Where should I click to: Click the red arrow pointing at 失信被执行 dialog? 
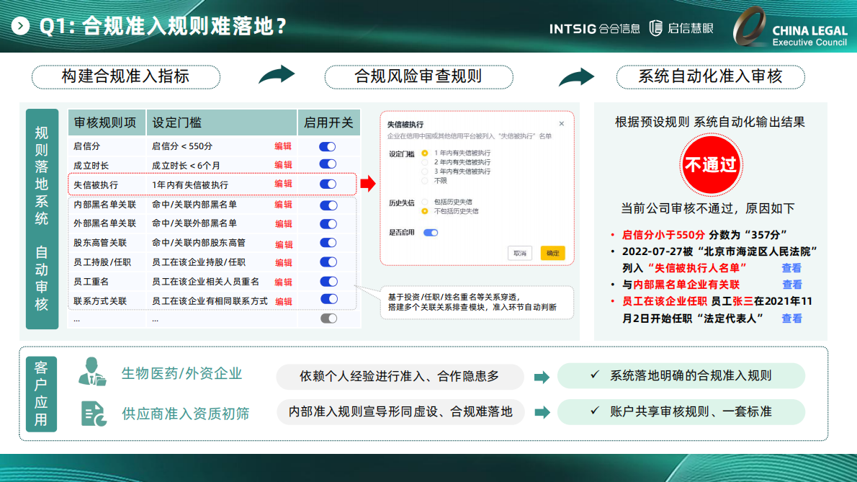(369, 184)
